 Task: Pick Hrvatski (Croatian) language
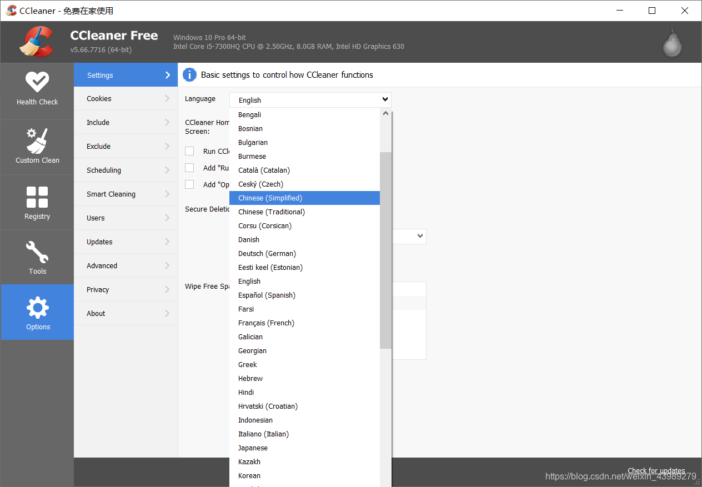(304, 406)
